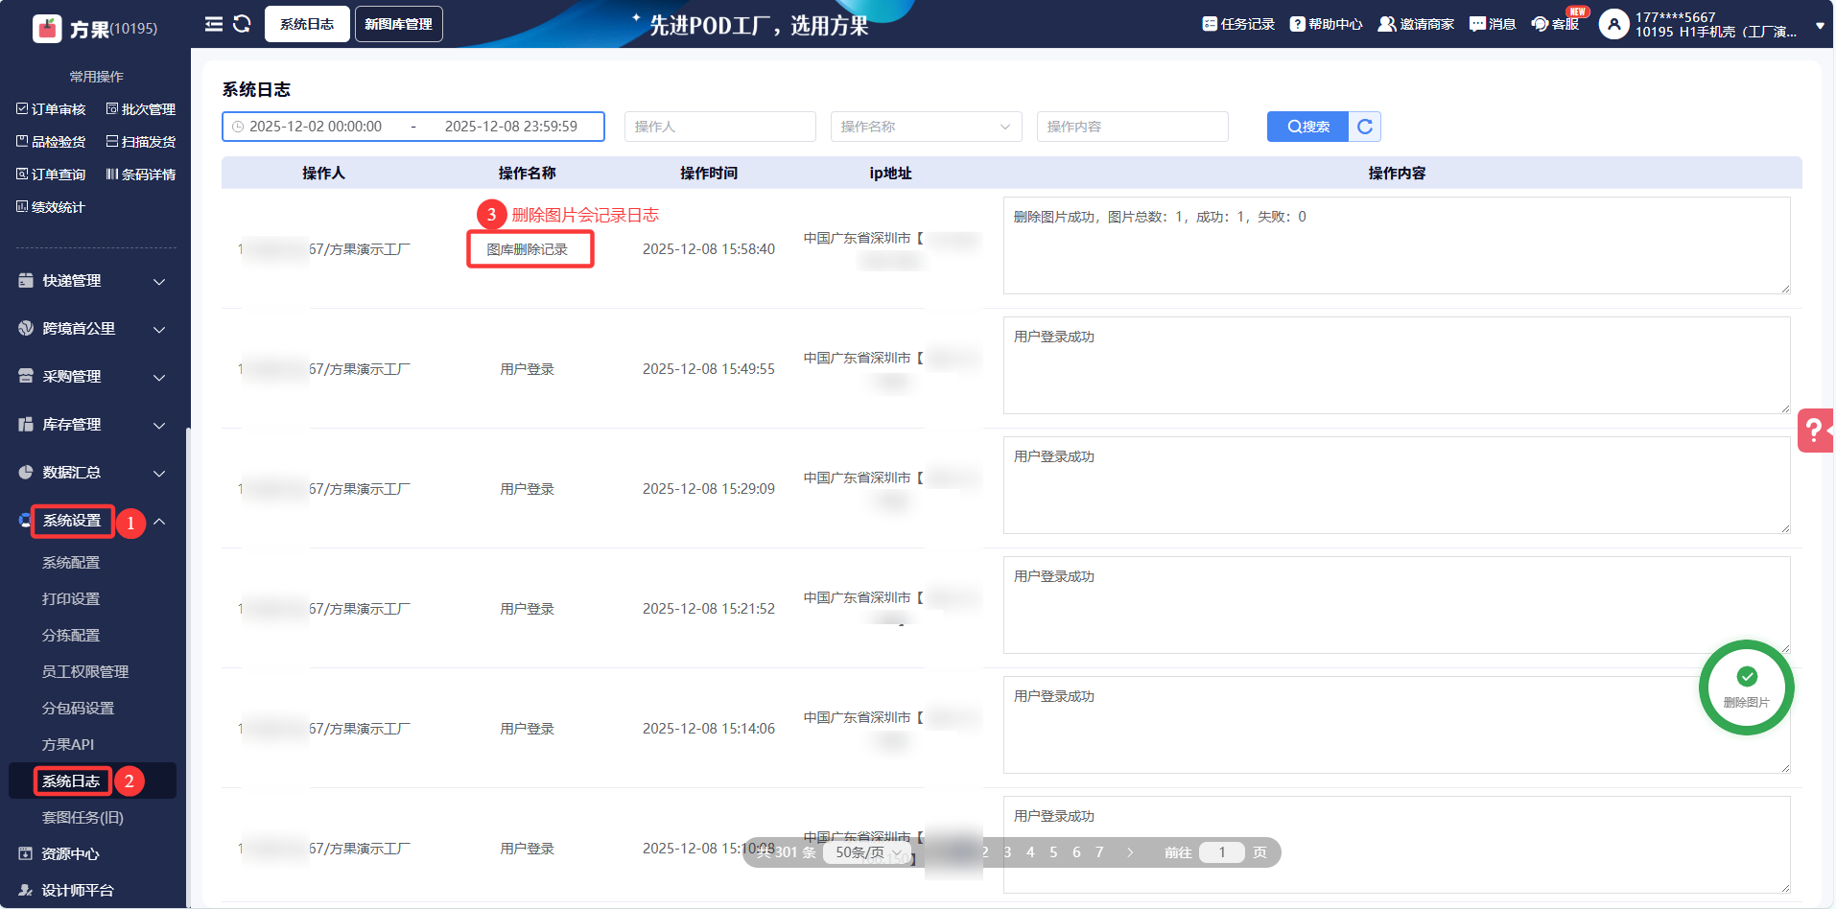
Task: Go to page 7 in pagination
Action: [1099, 852]
